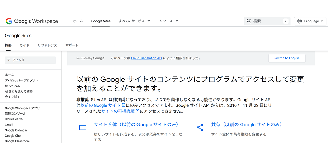This screenshot has width=328, height=159.
Task: Click the site-wide feature window icon
Action: [83, 127]
